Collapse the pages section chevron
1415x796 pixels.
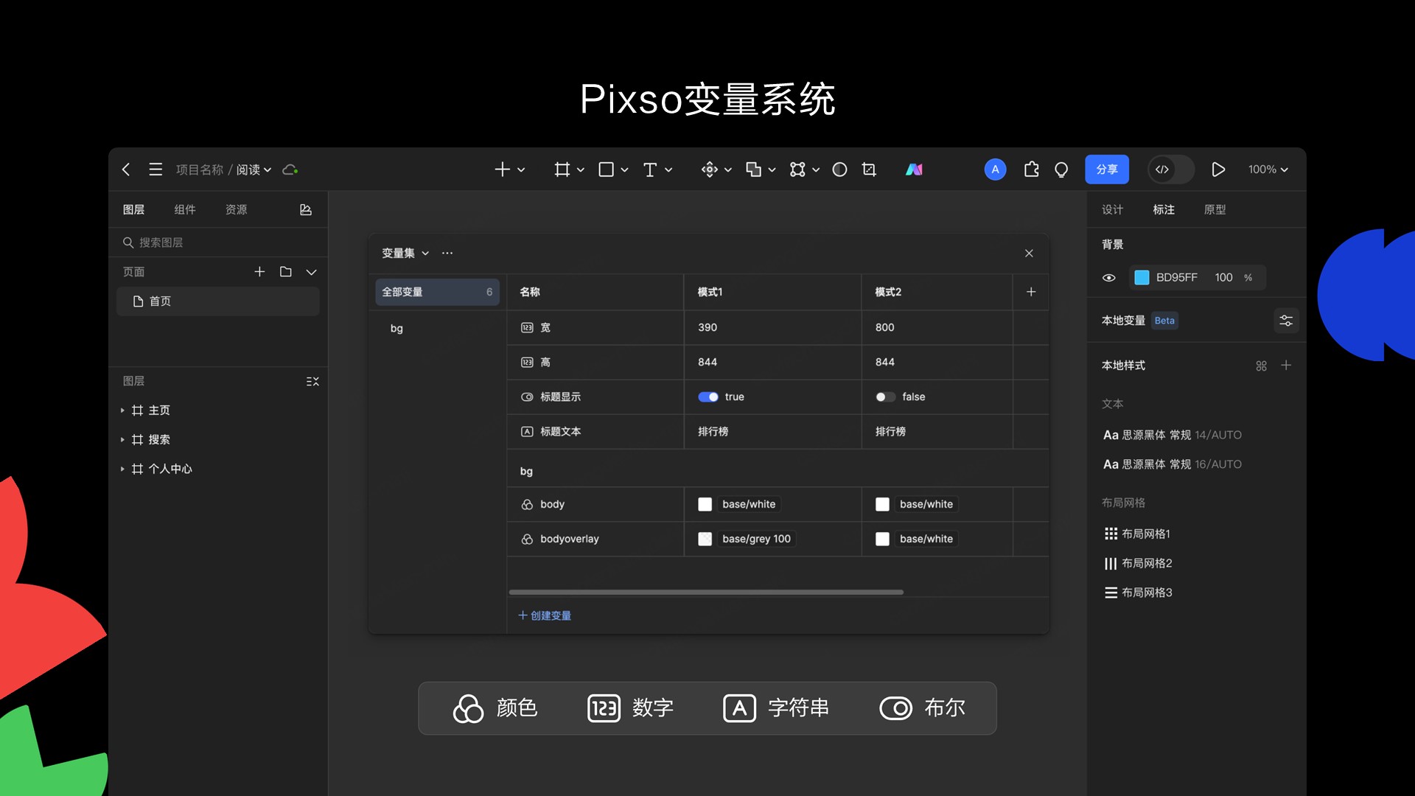point(312,272)
